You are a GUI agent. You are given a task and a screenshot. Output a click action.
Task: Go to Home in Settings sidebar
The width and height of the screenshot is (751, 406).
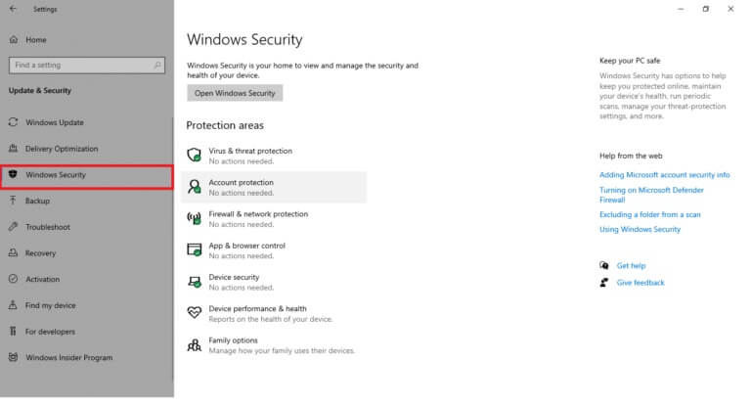(35, 40)
